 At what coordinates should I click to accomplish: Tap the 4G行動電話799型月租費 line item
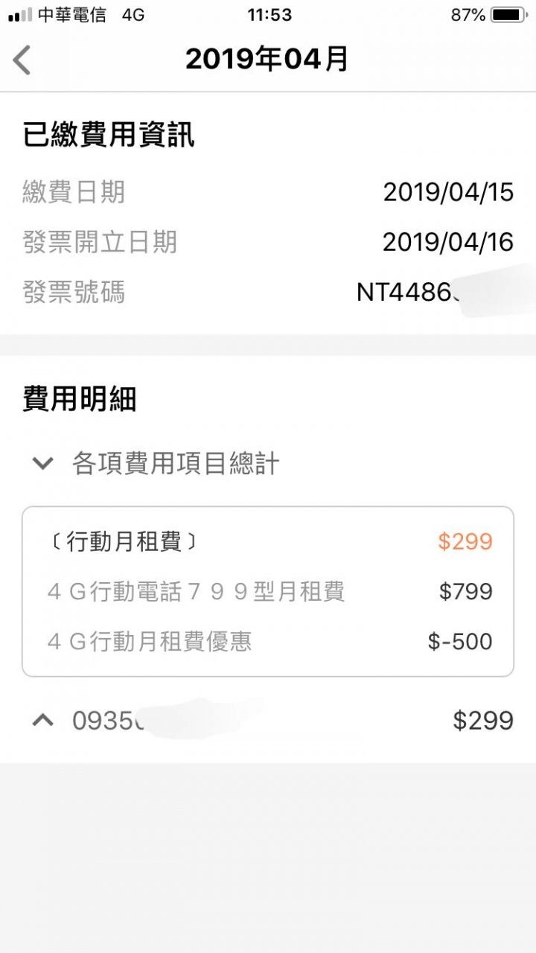[x=196, y=592]
